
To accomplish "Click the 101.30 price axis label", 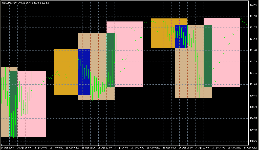I will point(253,62).
